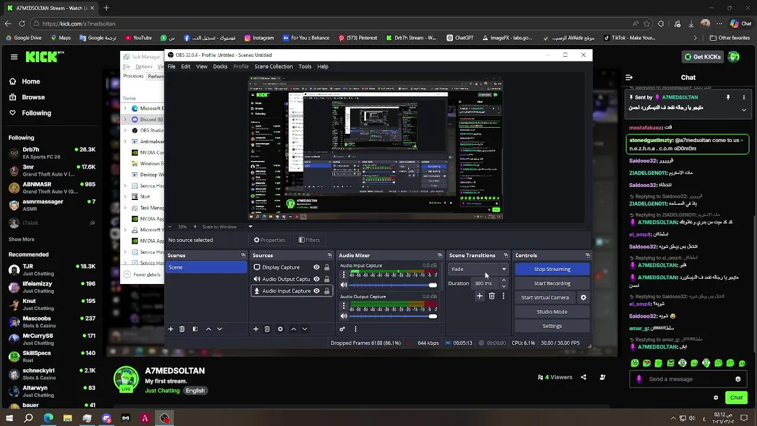Remove selected scene using Scenes trash icon
The width and height of the screenshot is (757, 426).
click(182, 329)
